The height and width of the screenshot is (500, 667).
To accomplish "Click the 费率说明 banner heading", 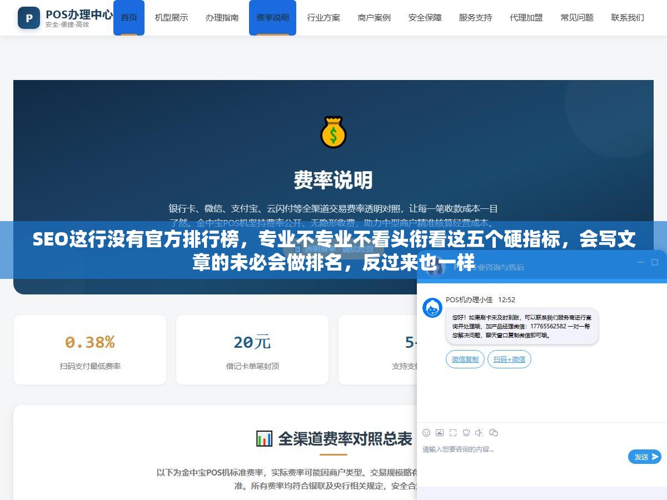I will tap(333, 181).
